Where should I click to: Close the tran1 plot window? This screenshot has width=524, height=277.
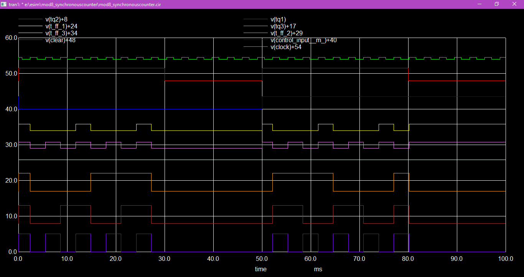click(515, 4)
